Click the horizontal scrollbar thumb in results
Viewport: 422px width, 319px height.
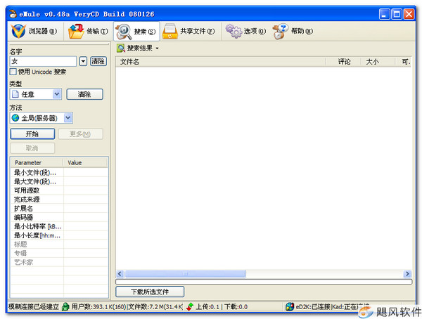click(185, 274)
